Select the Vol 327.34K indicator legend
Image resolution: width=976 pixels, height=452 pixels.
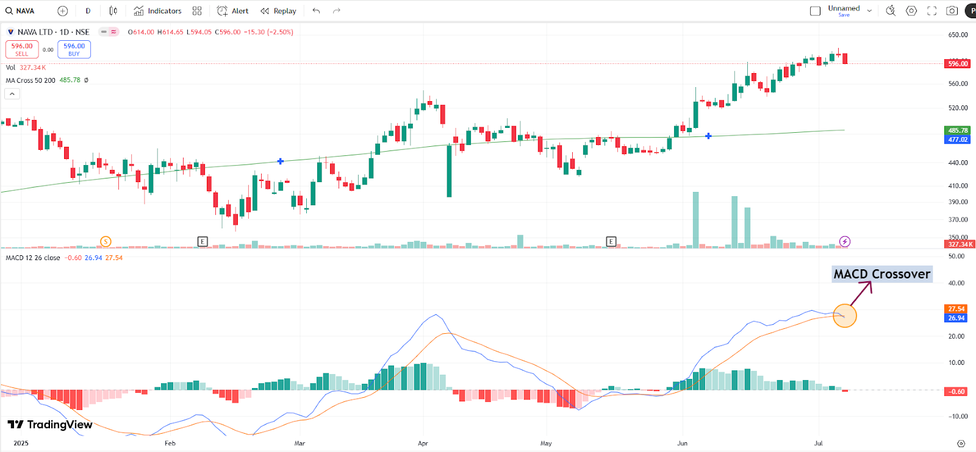click(26, 68)
